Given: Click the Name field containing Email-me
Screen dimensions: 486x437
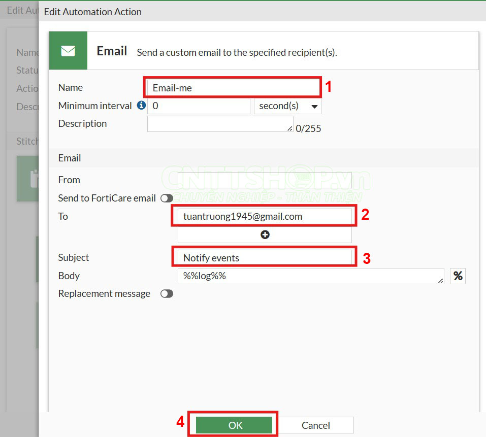Looking at the screenshot, I should click(x=233, y=88).
